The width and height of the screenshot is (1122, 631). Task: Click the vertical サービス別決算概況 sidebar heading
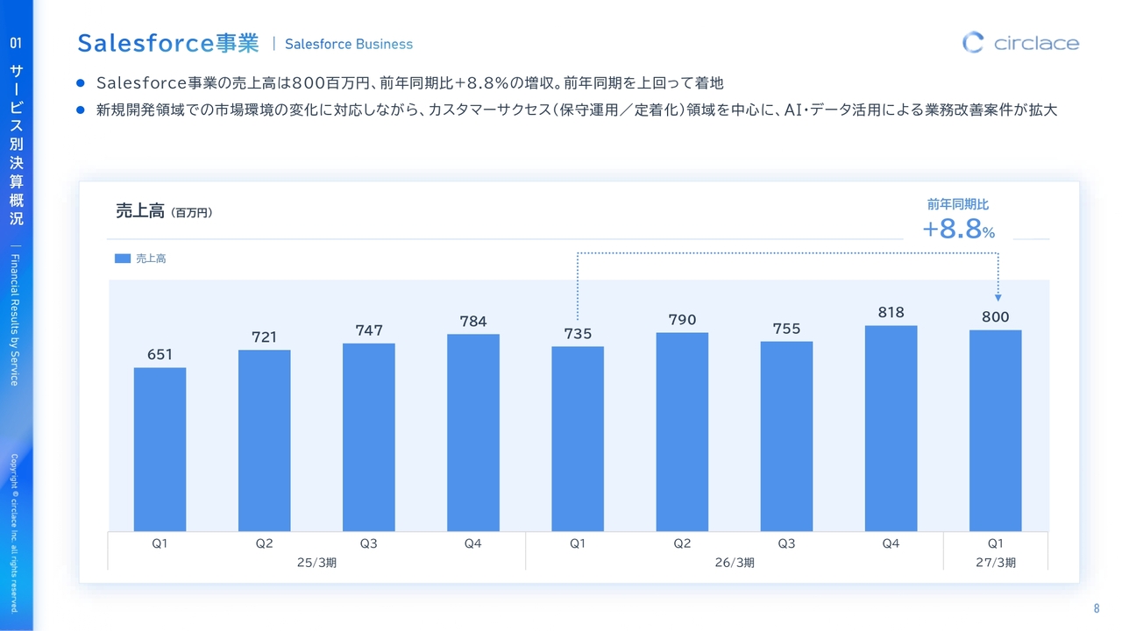pyautogui.click(x=16, y=145)
